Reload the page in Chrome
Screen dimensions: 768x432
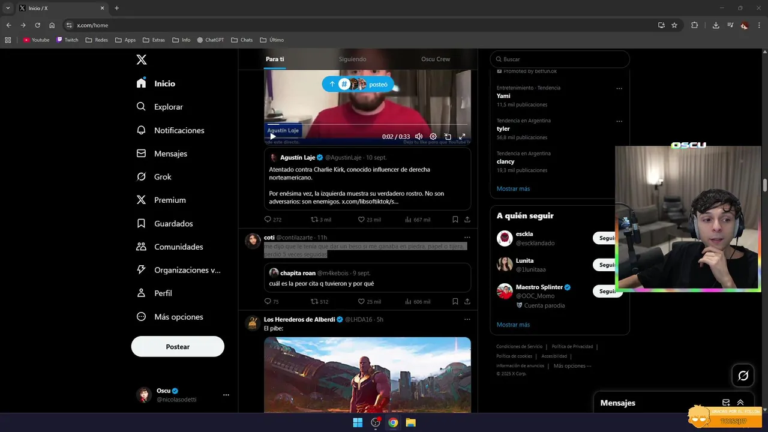pyautogui.click(x=37, y=25)
